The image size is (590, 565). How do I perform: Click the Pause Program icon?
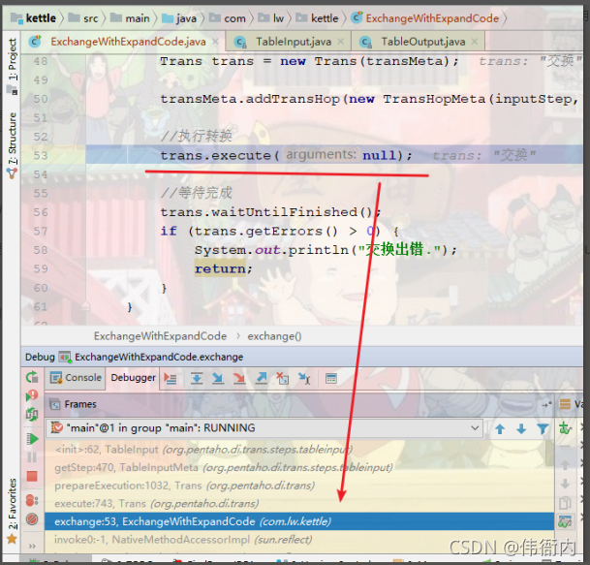click(32, 457)
